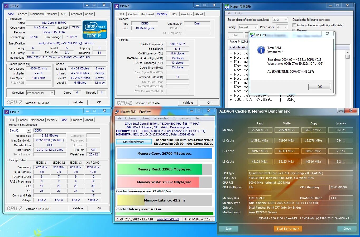
Task: Select CPU tab in the Memory CPU-Z window
Action: coord(121,14)
